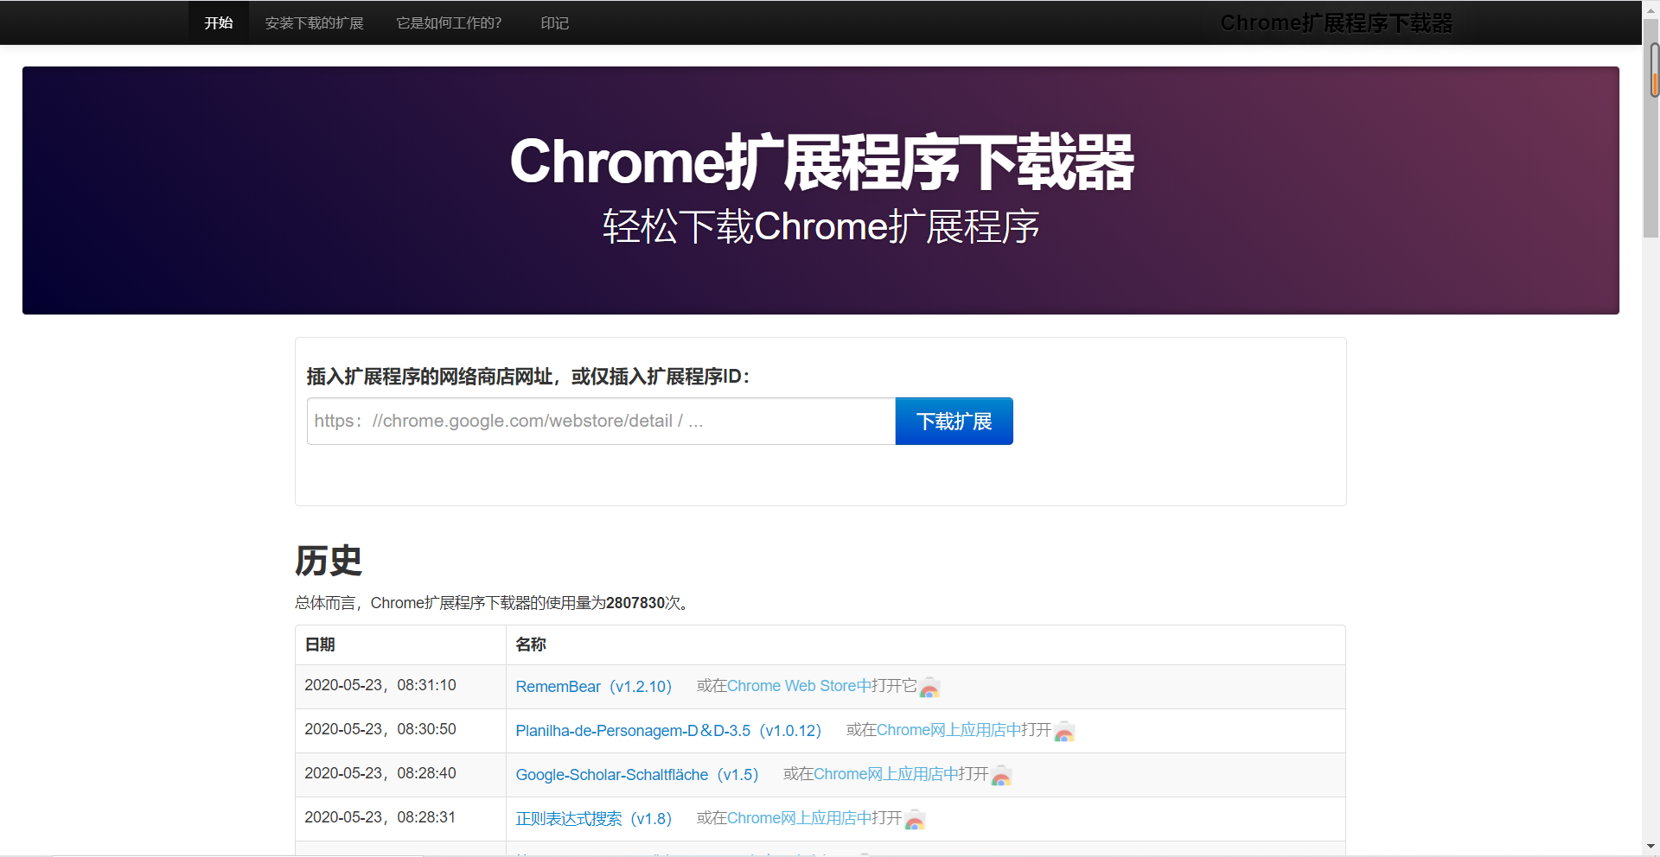Click the Chrome扩展程序下载器 brand title in navbar
Screen dimensions: 1660x857
click(x=1336, y=22)
